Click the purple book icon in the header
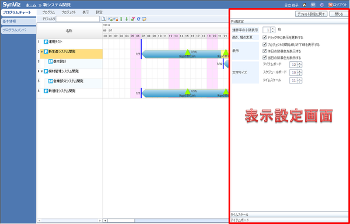Viewport: 350px width, 224px height. (x=321, y=5)
